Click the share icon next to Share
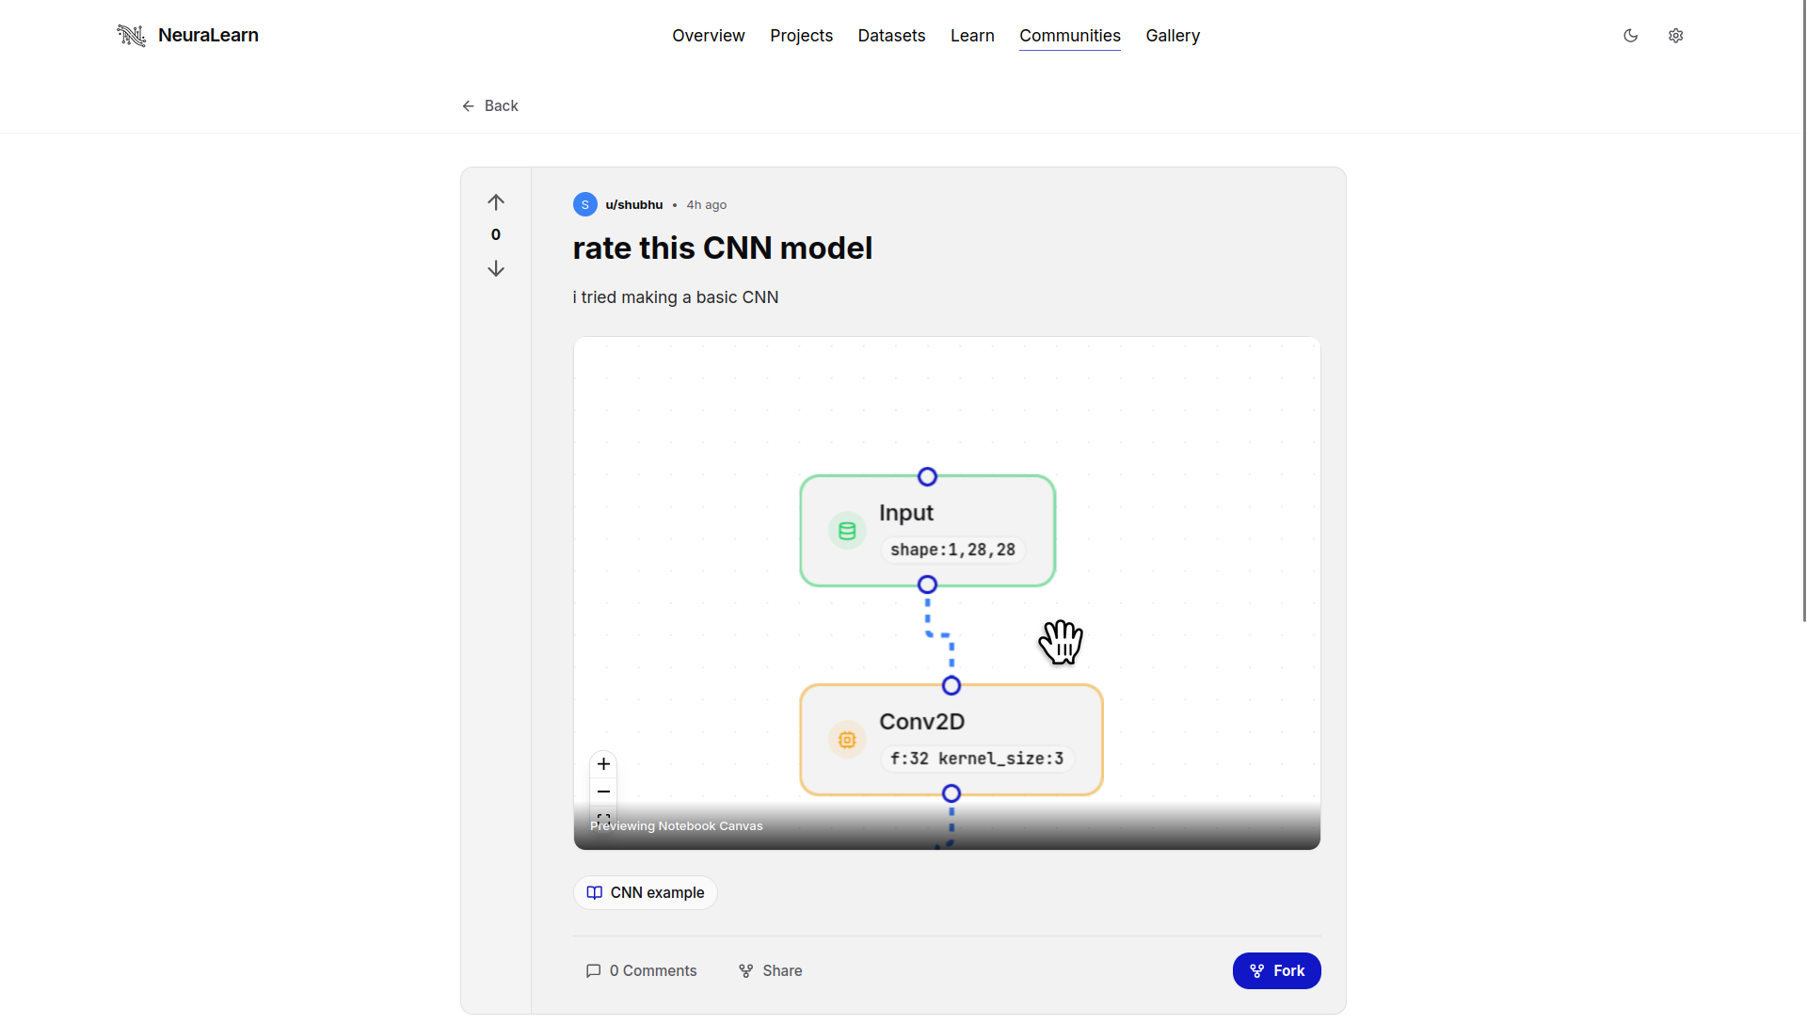This screenshot has height=1024, width=1807. tap(745, 970)
